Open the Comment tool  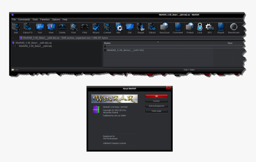click(178, 28)
